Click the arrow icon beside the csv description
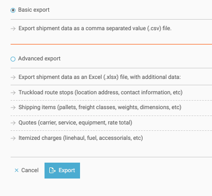The height and width of the screenshot is (196, 212). pyautogui.click(x=13, y=29)
